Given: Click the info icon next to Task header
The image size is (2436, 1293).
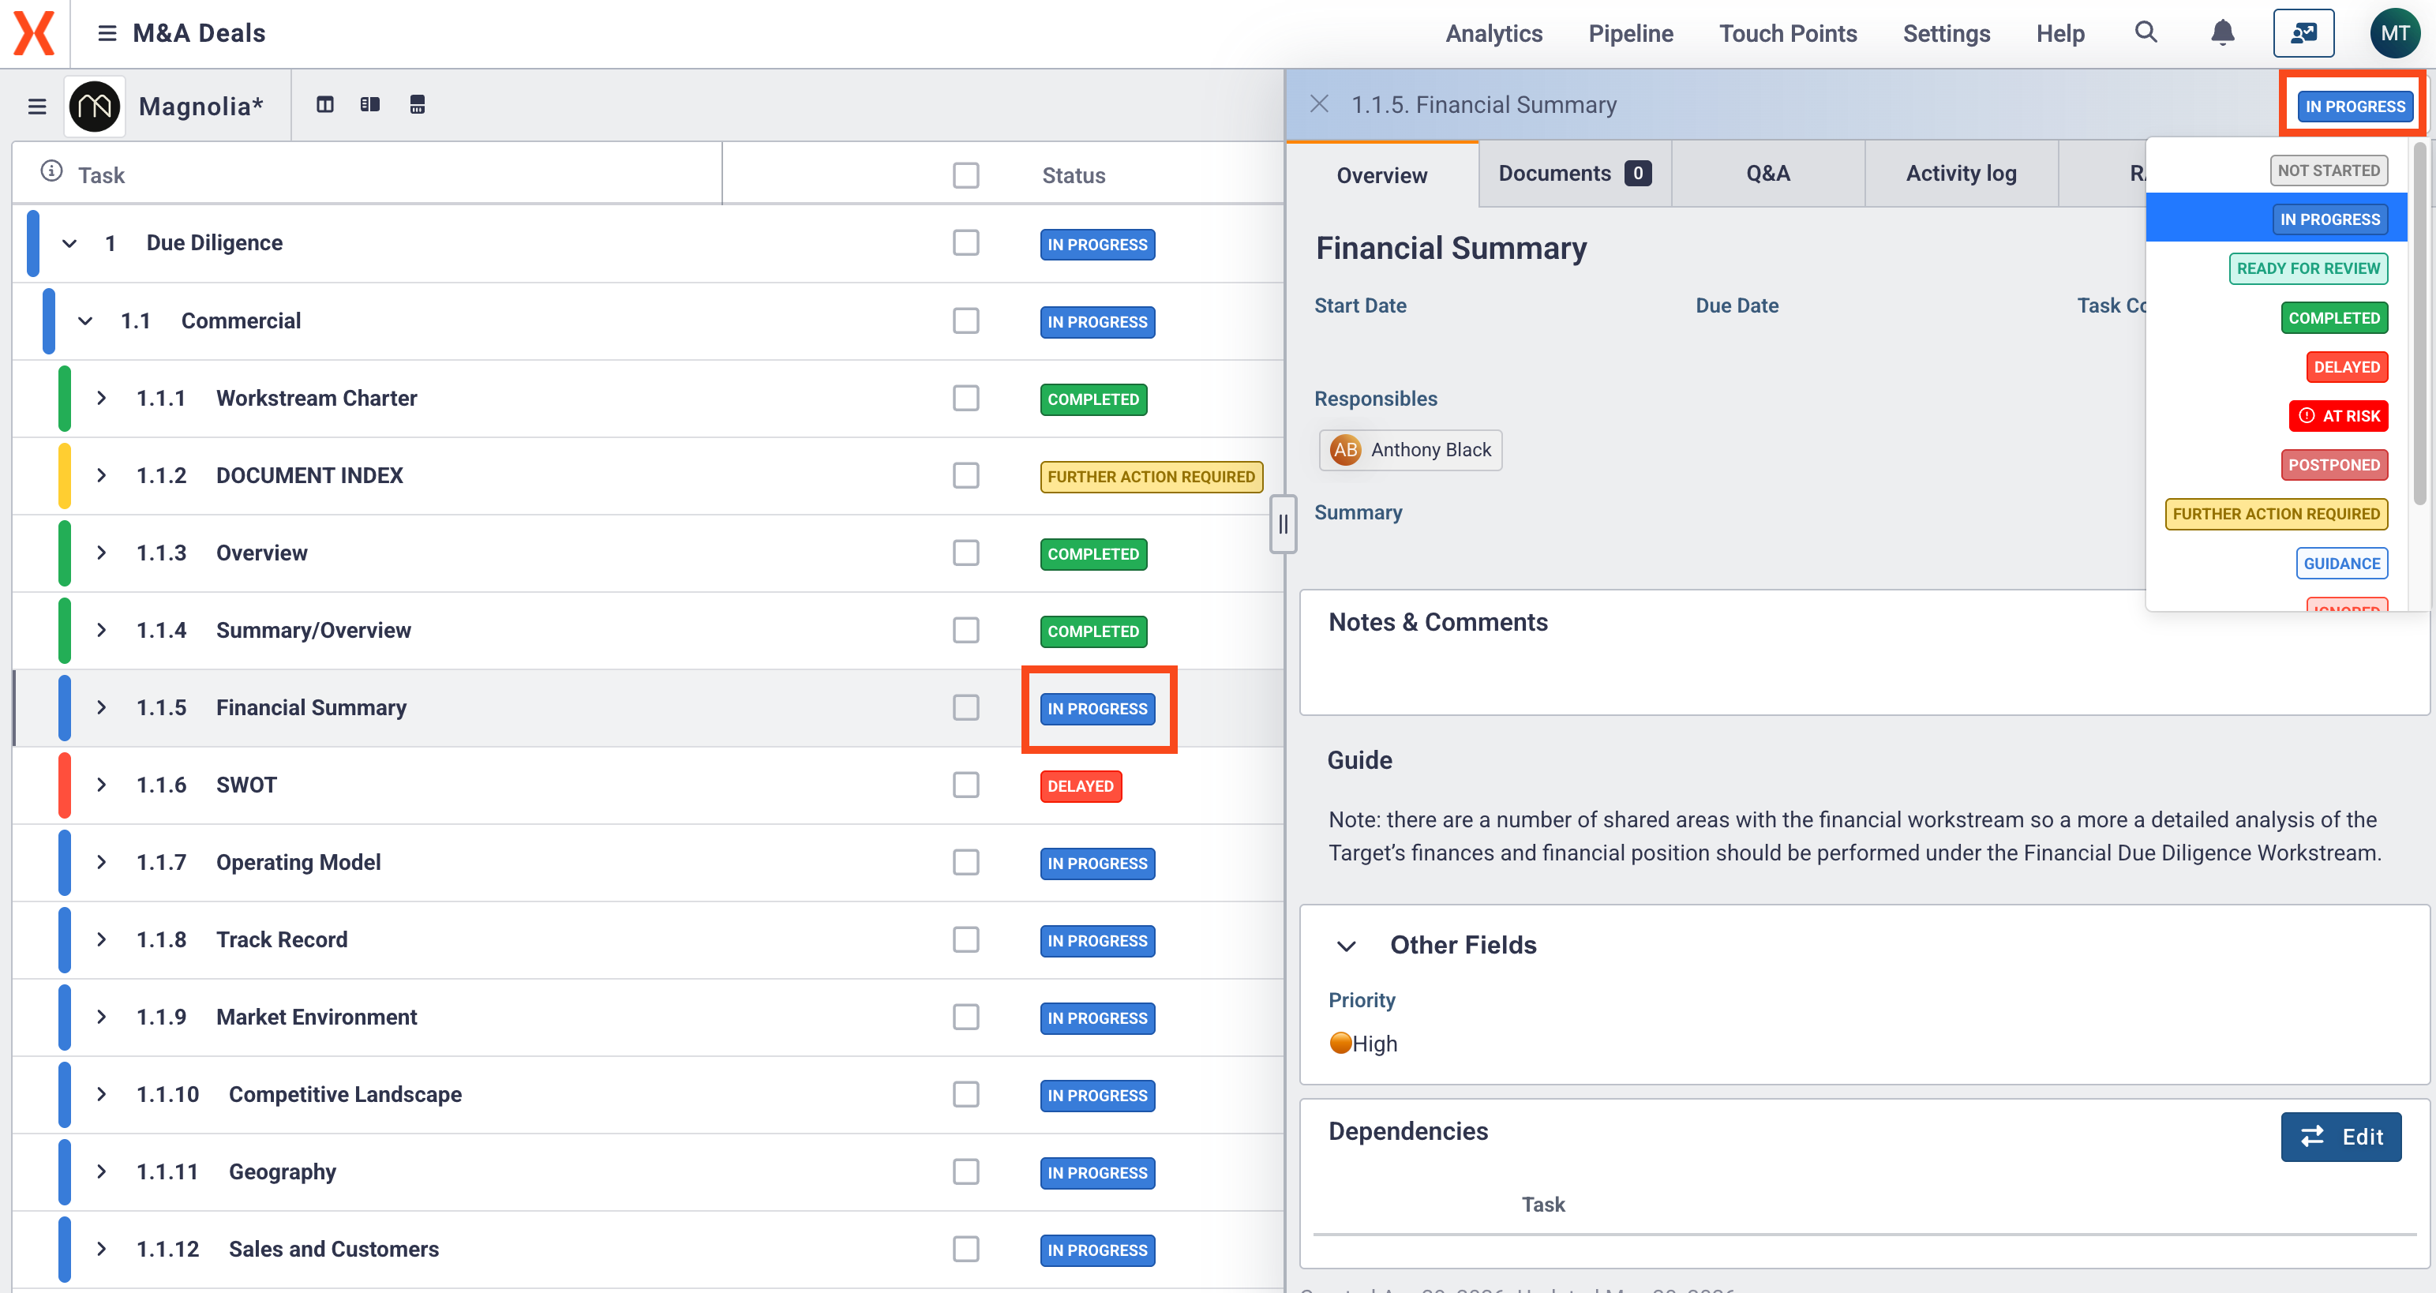Looking at the screenshot, I should [x=51, y=171].
